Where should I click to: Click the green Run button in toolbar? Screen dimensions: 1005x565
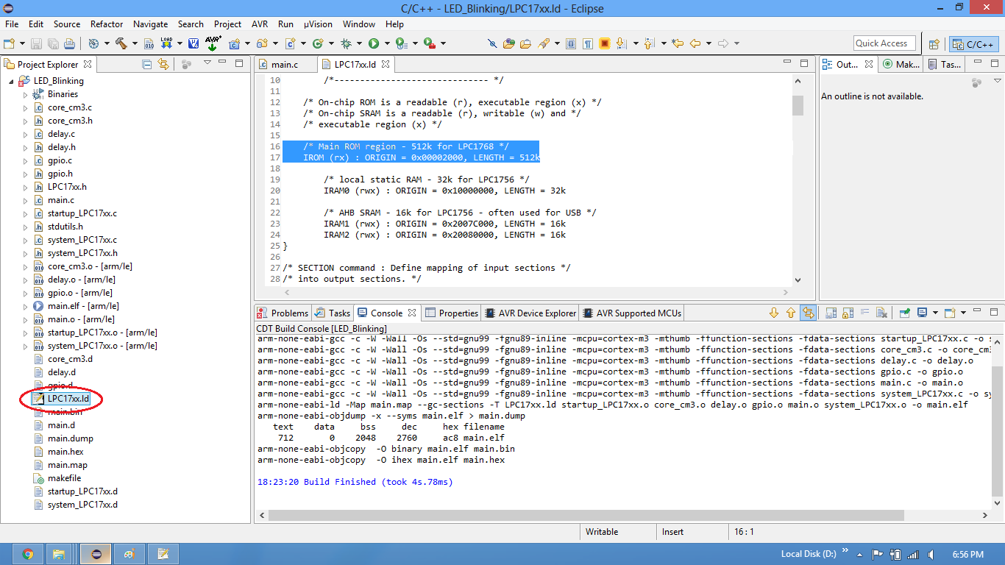point(374,43)
